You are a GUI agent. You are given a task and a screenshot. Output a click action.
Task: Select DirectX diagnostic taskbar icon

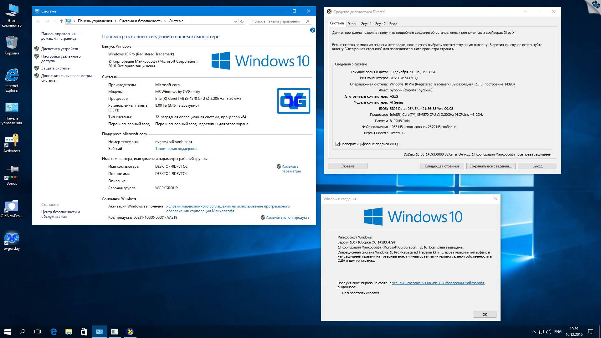point(130,332)
